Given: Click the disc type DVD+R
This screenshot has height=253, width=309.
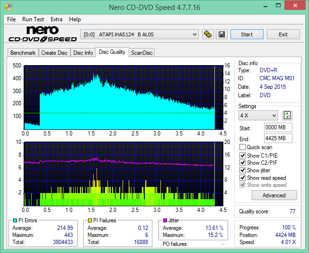Looking at the screenshot, I should coord(268,70).
